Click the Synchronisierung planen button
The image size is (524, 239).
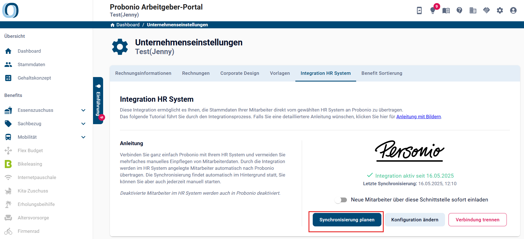347,220
